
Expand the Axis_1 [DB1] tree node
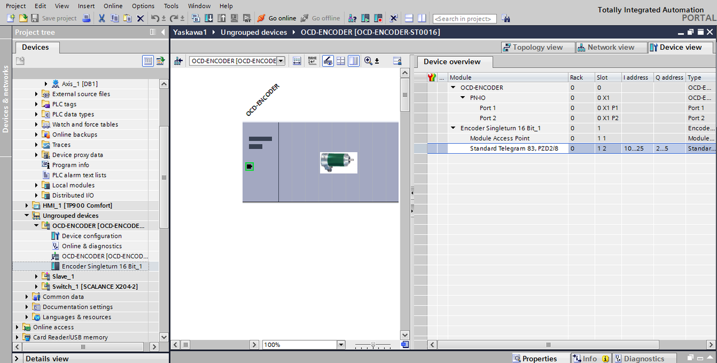(x=46, y=84)
